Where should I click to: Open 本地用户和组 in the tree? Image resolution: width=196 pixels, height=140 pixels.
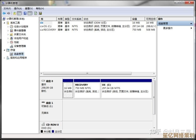[x=21, y=38]
